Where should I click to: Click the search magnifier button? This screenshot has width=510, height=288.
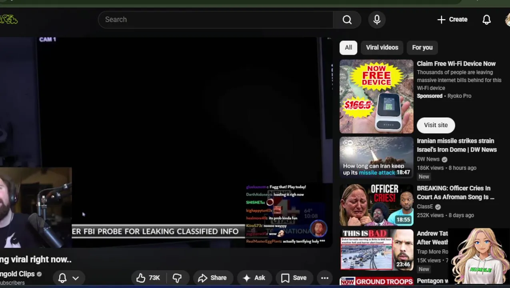tap(347, 20)
